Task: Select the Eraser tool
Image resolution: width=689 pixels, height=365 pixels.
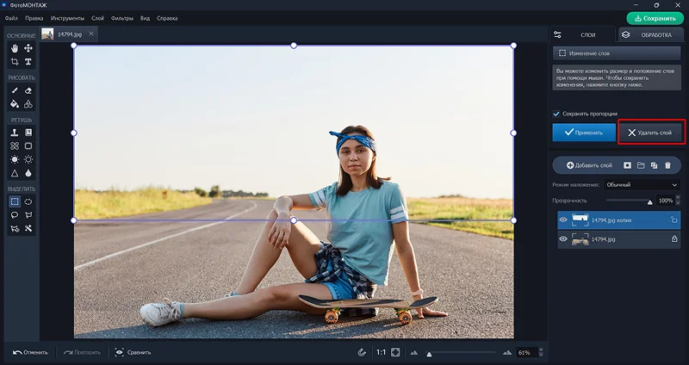Action: [28, 90]
